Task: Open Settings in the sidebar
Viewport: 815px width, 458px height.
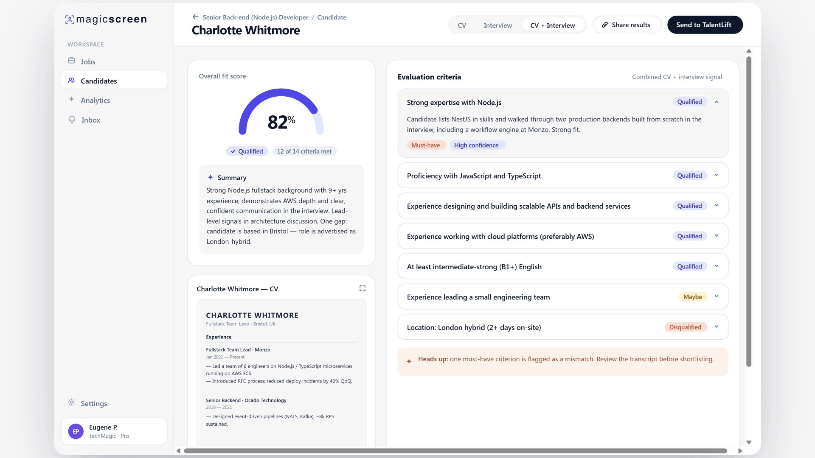Action: click(x=114, y=403)
